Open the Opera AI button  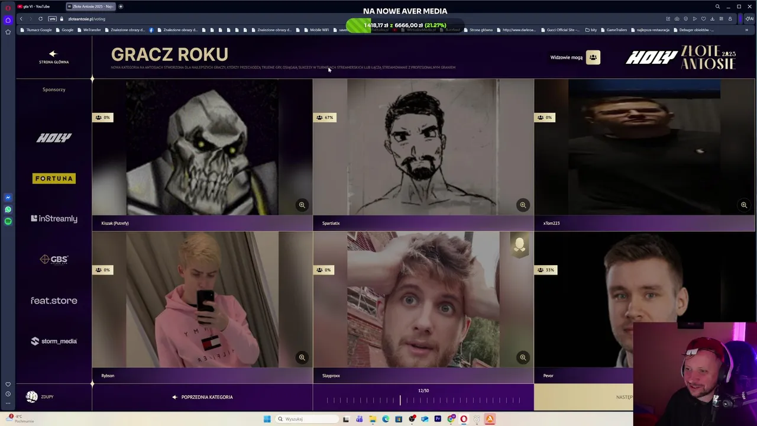pos(750,19)
